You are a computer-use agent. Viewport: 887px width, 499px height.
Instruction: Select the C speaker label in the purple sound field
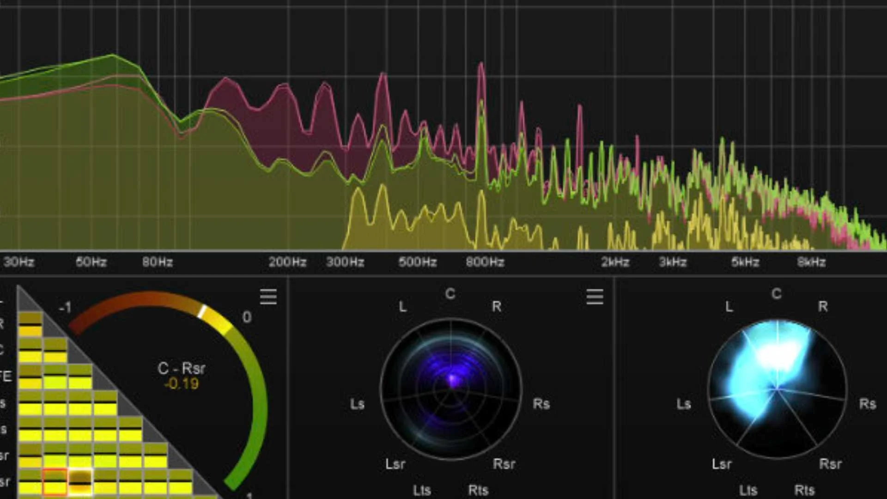pos(450,294)
